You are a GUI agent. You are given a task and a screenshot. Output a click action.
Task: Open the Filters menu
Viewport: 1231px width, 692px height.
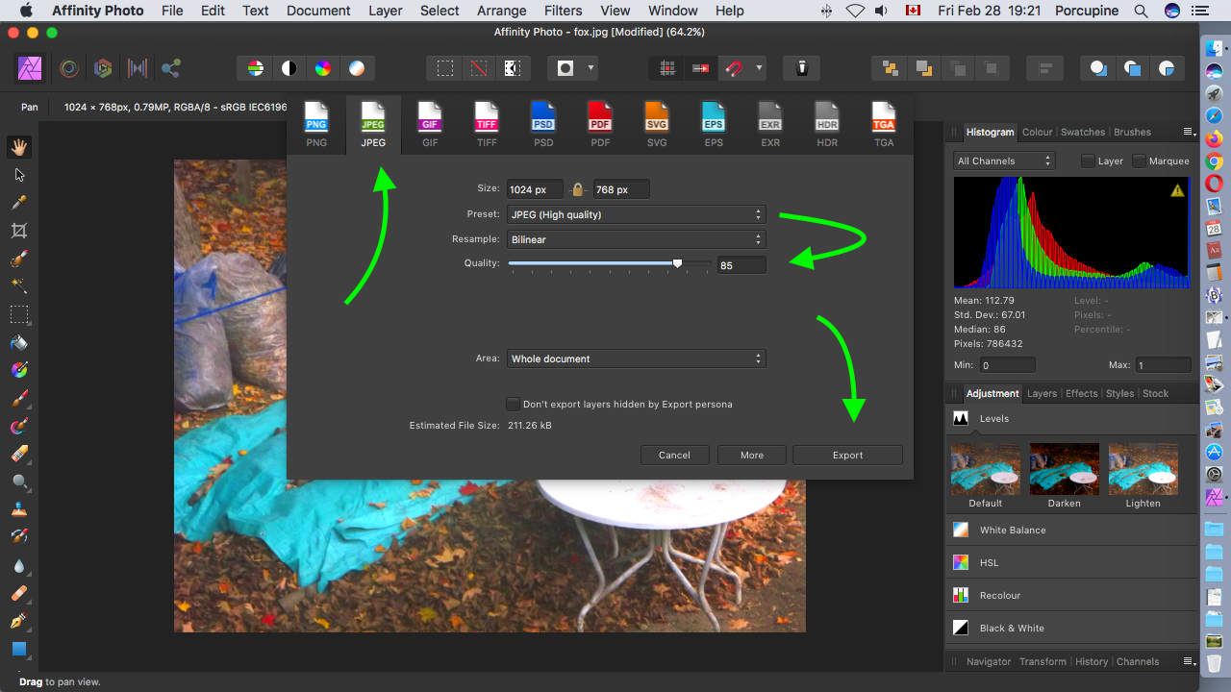(563, 11)
